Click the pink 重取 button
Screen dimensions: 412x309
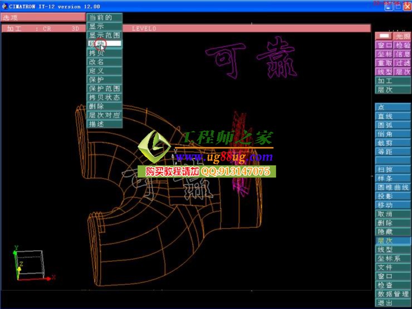pos(384,63)
